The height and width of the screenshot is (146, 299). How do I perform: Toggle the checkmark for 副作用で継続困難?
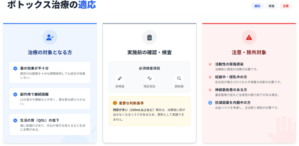[15, 95]
